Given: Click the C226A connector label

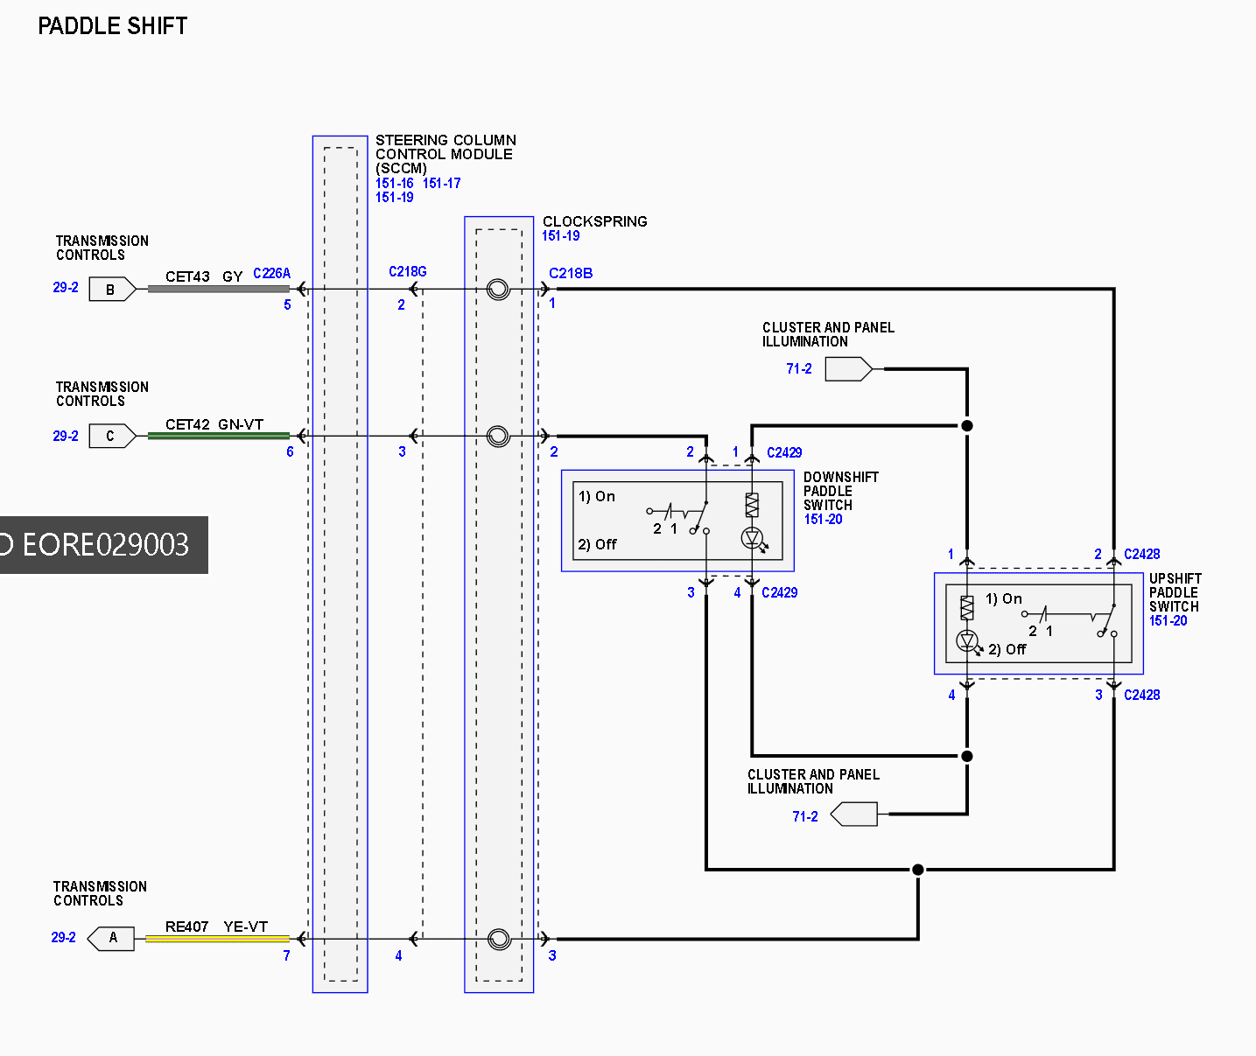Looking at the screenshot, I should pyautogui.click(x=271, y=274).
